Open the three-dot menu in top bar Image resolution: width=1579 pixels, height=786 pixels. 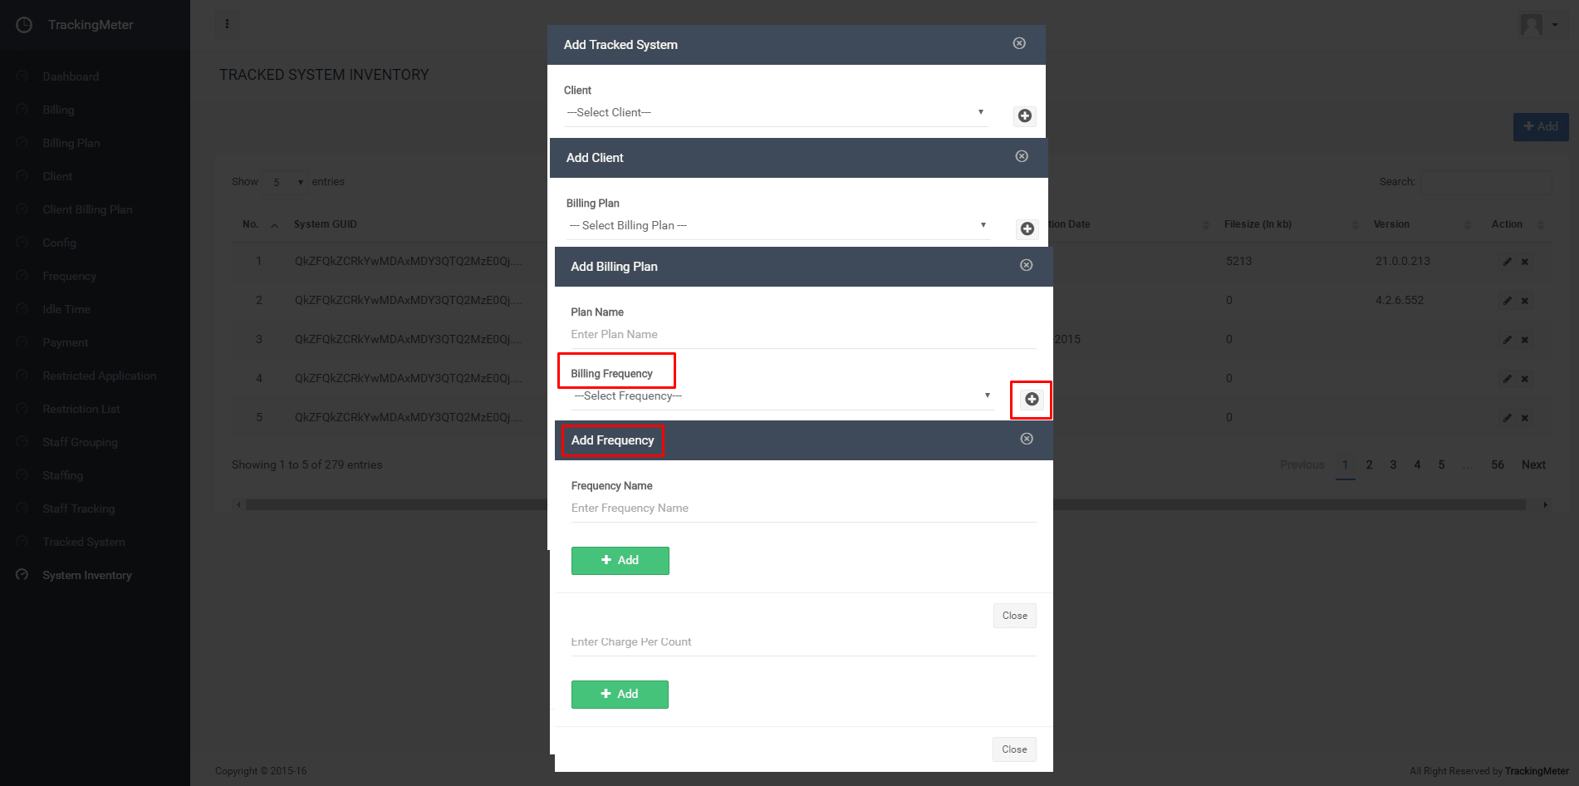(227, 24)
